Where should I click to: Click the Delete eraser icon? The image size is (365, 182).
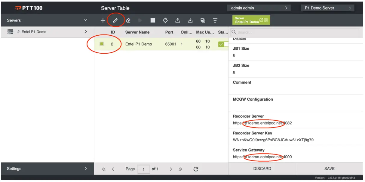click(x=128, y=20)
